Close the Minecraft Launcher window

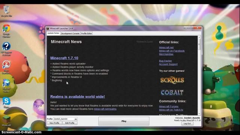click(x=197, y=28)
